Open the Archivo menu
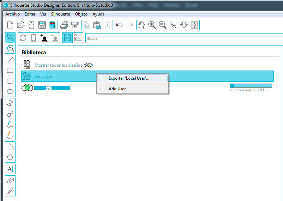This screenshot has width=283, height=201. 12,14
